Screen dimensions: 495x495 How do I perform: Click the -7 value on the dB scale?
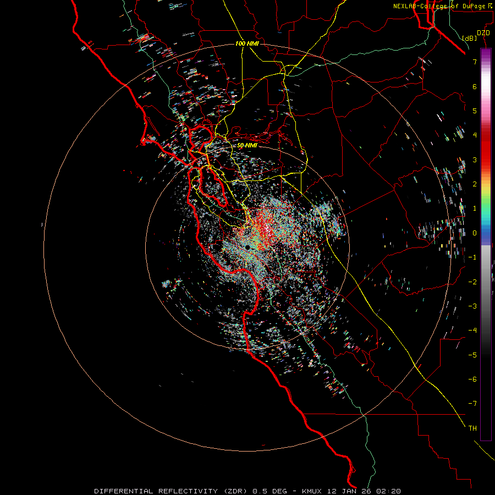(x=472, y=404)
